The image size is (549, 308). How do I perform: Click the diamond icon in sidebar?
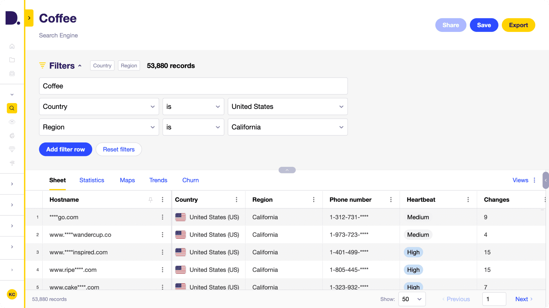[12, 149]
